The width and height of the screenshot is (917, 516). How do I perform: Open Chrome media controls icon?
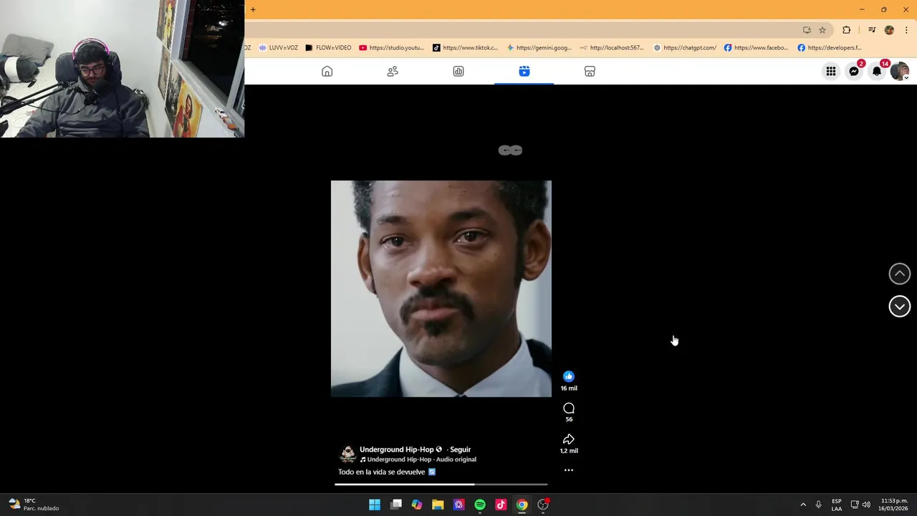pos(872,30)
